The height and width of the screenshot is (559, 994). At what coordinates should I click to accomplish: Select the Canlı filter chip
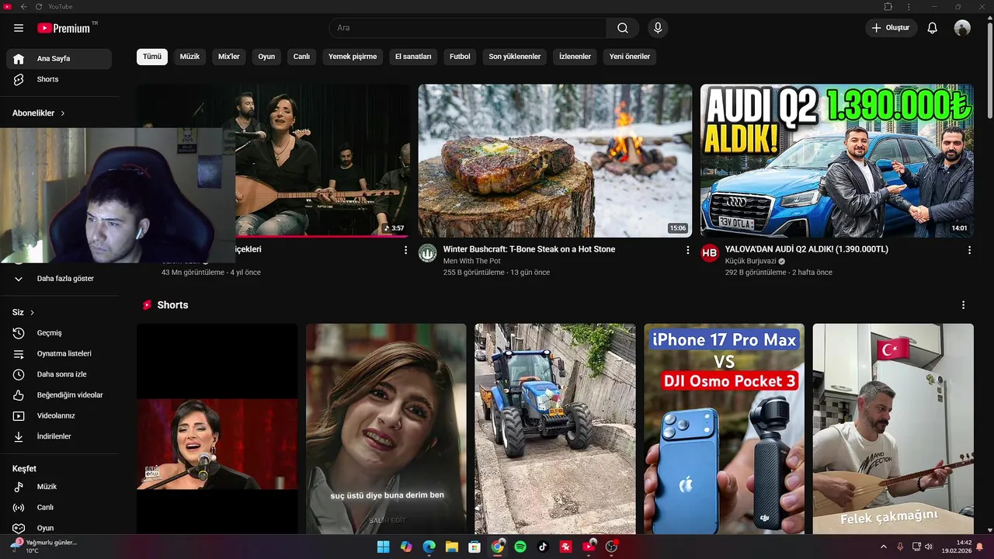click(301, 57)
